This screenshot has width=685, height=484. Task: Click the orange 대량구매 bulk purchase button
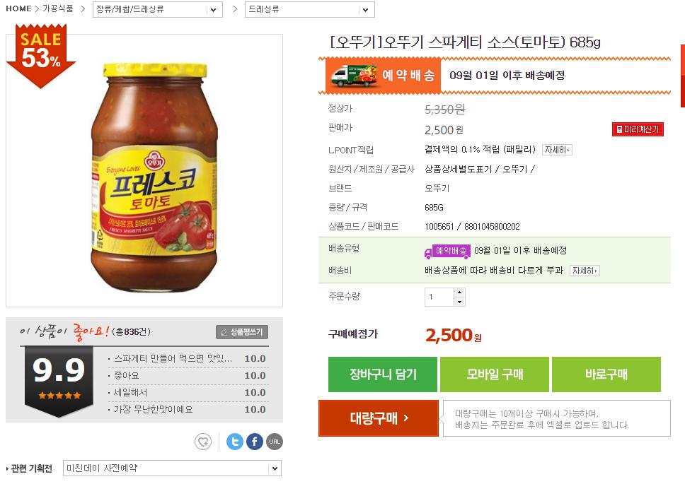(x=379, y=418)
